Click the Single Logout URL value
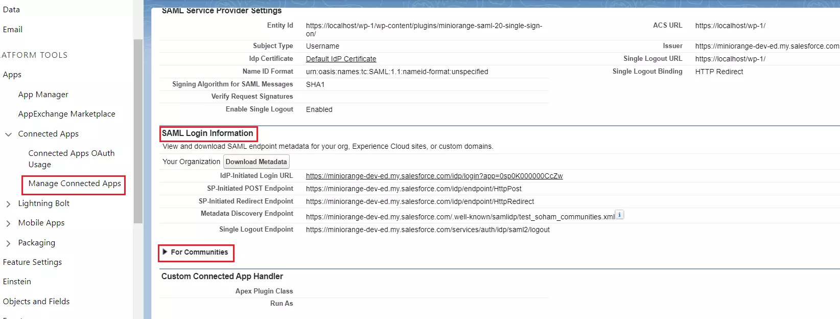The height and width of the screenshot is (319, 840). pyautogui.click(x=730, y=59)
